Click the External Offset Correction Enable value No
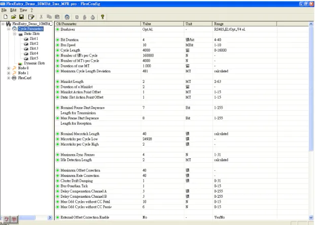Image resolution: width=315 pixels, height=225 pixels. tap(145, 217)
